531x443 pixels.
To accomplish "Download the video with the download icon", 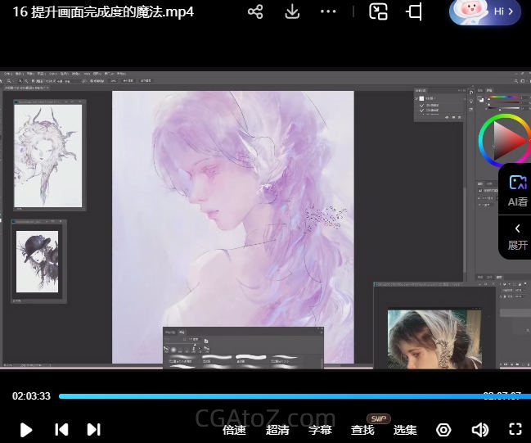I will click(292, 11).
